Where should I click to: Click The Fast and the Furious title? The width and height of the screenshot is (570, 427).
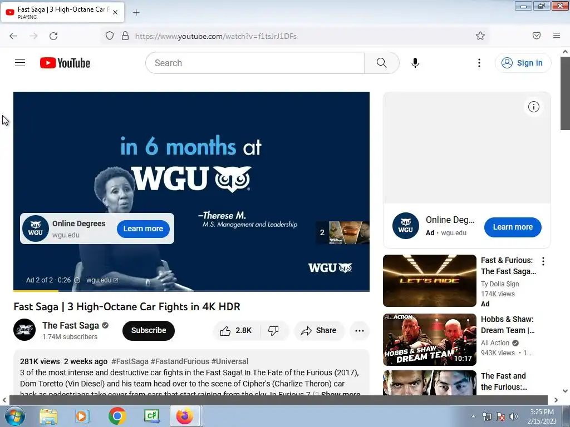pos(504,381)
